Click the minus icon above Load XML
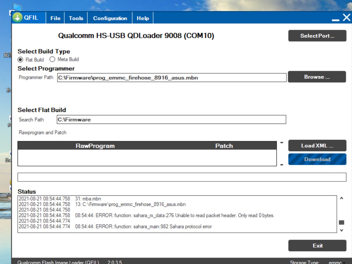Viewport: 352px width, 264px height. (x=282, y=142)
